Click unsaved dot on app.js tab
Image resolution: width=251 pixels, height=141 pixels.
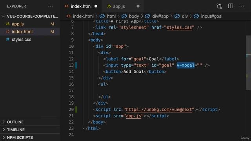coord(138,6)
